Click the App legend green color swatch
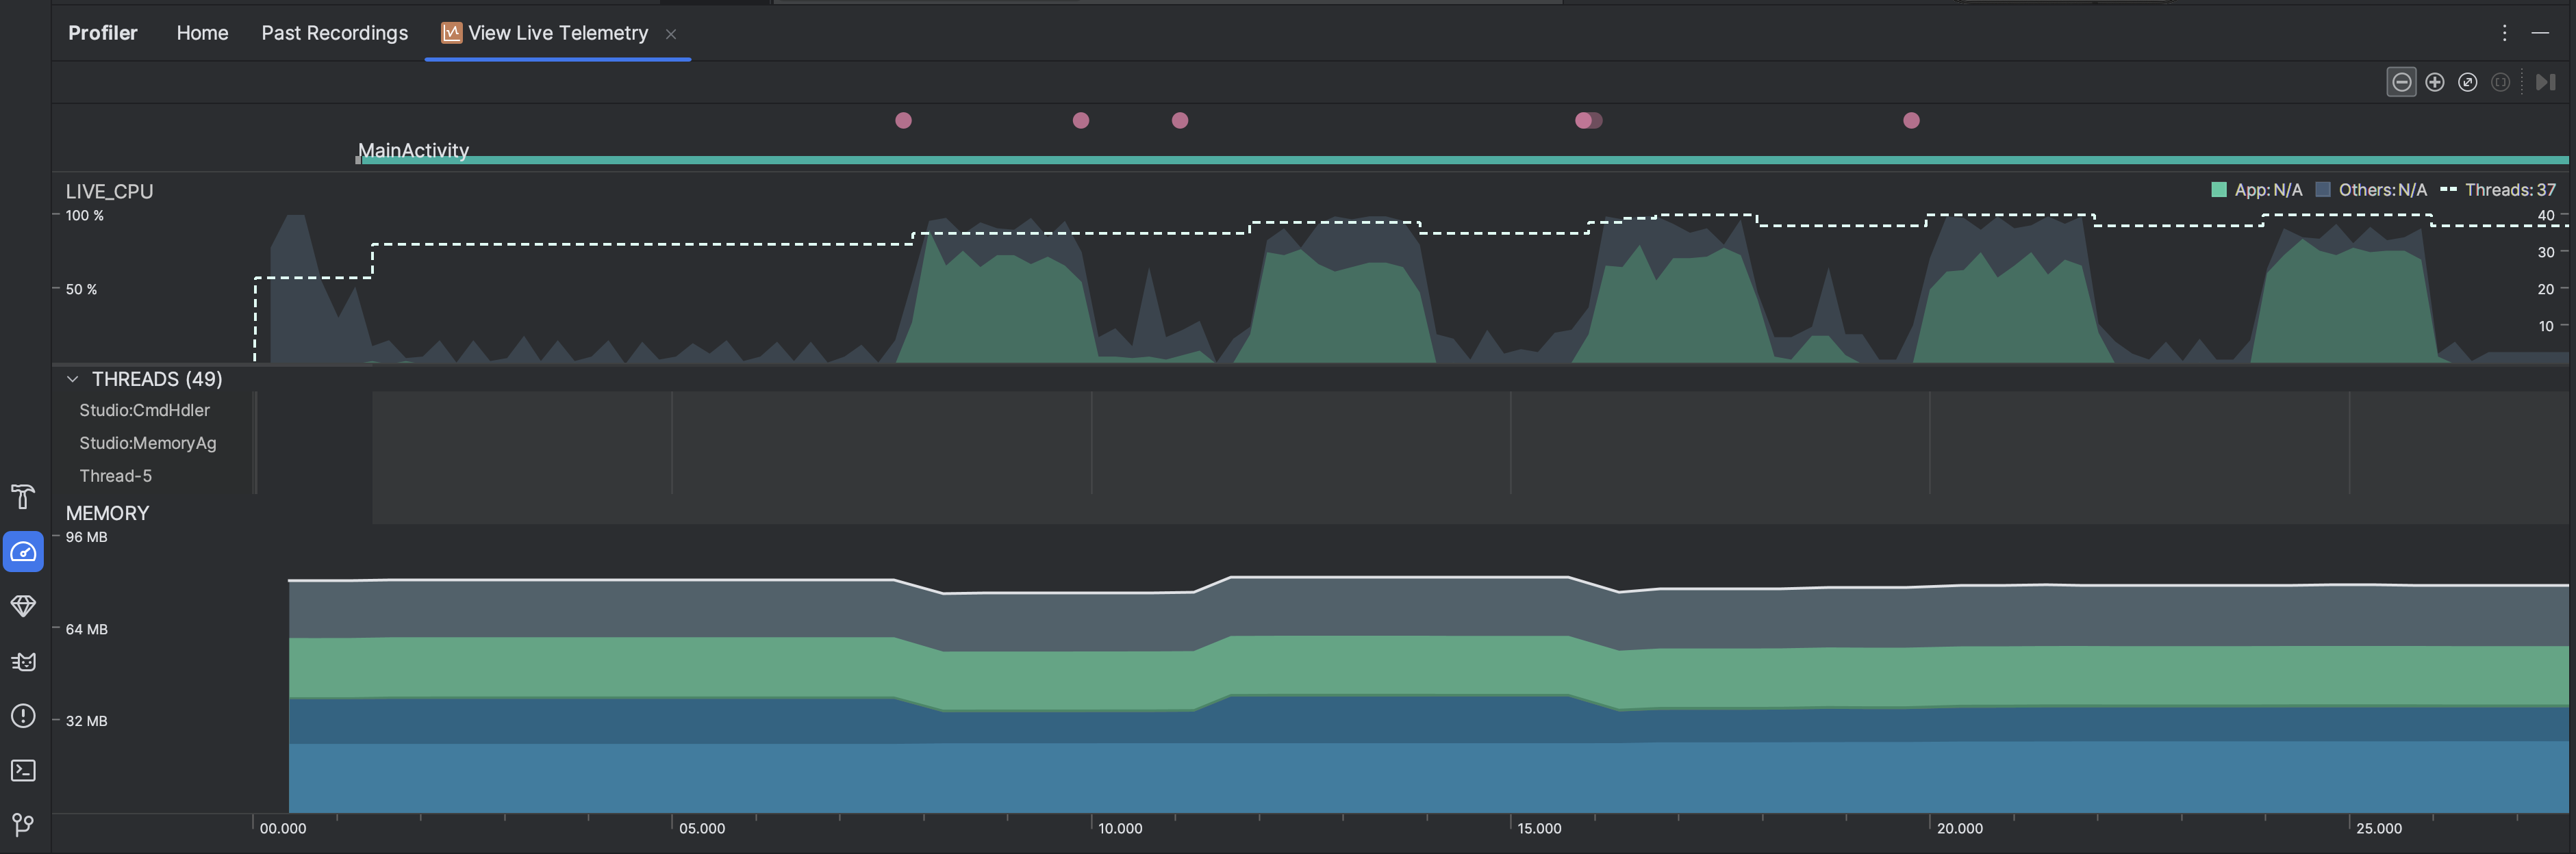 [2218, 190]
